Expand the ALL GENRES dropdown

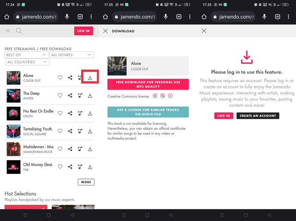[71, 55]
